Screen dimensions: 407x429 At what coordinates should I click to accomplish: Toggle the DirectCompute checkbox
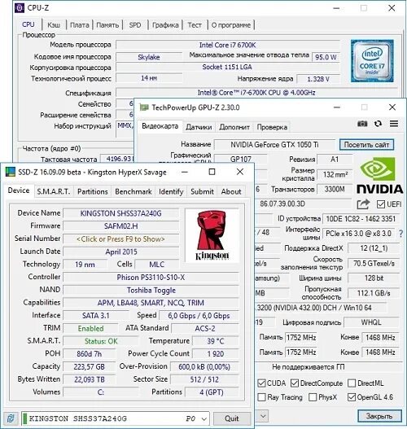pos(295,383)
